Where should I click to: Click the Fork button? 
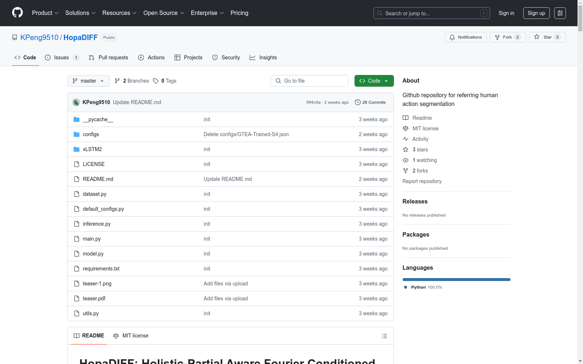(x=508, y=37)
